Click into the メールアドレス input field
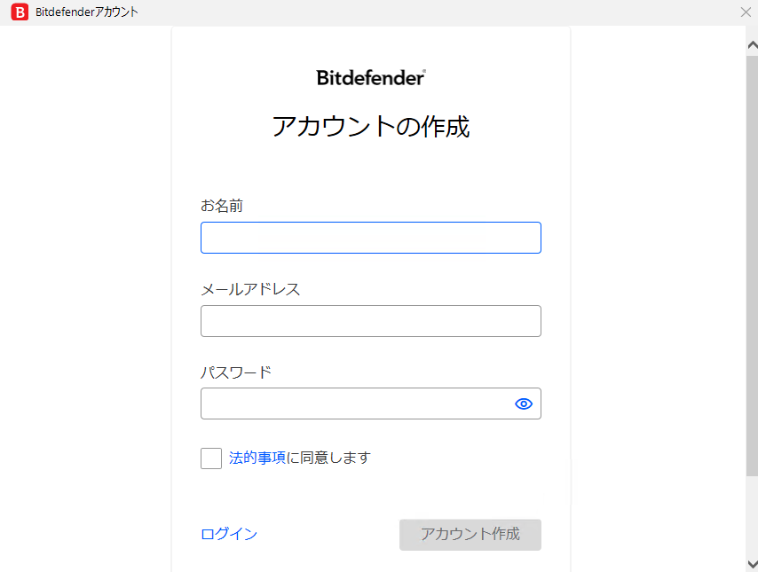This screenshot has height=572, width=758. click(x=371, y=321)
